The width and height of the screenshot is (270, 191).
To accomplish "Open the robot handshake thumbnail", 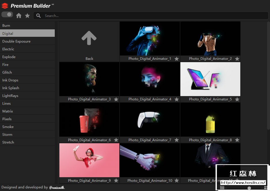I will [150, 160].
